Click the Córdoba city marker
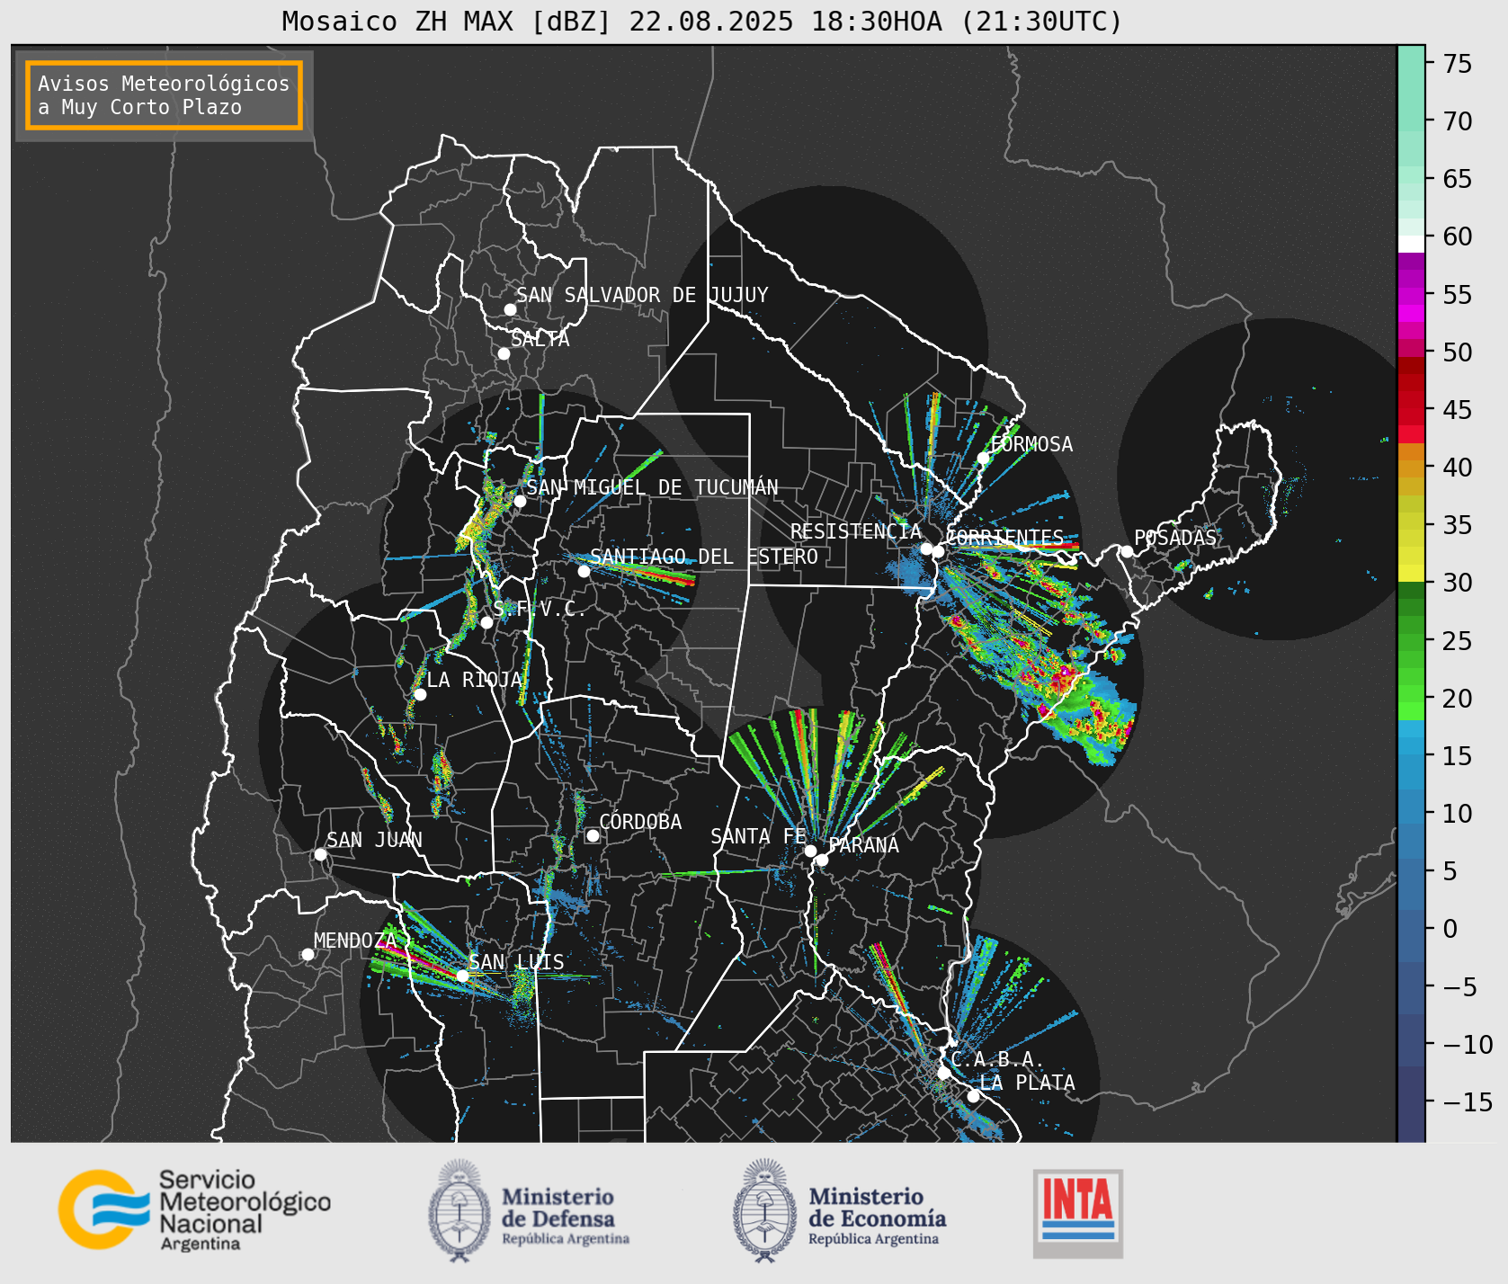1508x1284 pixels. coord(593,835)
